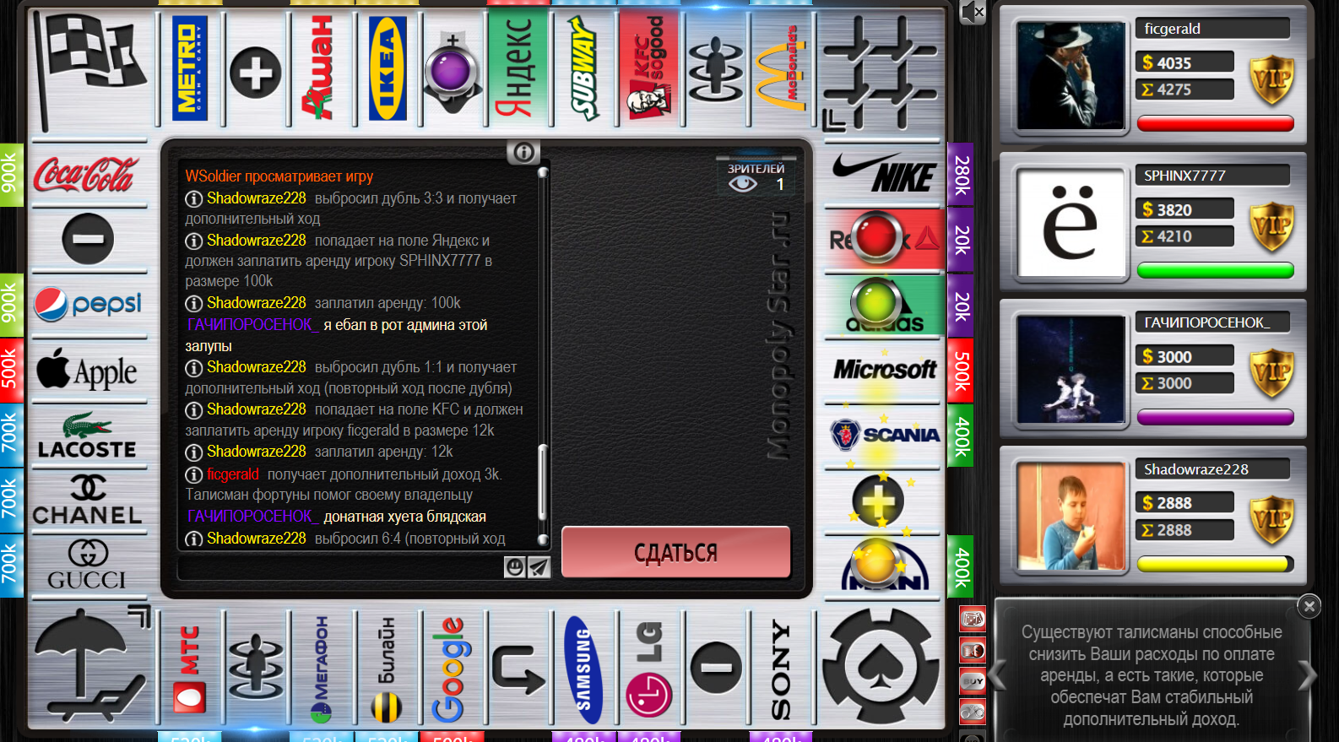Viewport: 1339px width, 742px height.
Task: Click the maze jail corner cell
Action: (881, 71)
